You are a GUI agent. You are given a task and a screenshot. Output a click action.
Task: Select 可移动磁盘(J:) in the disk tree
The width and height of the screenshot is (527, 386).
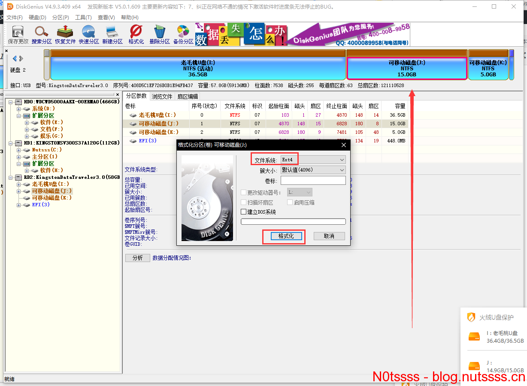(52, 191)
